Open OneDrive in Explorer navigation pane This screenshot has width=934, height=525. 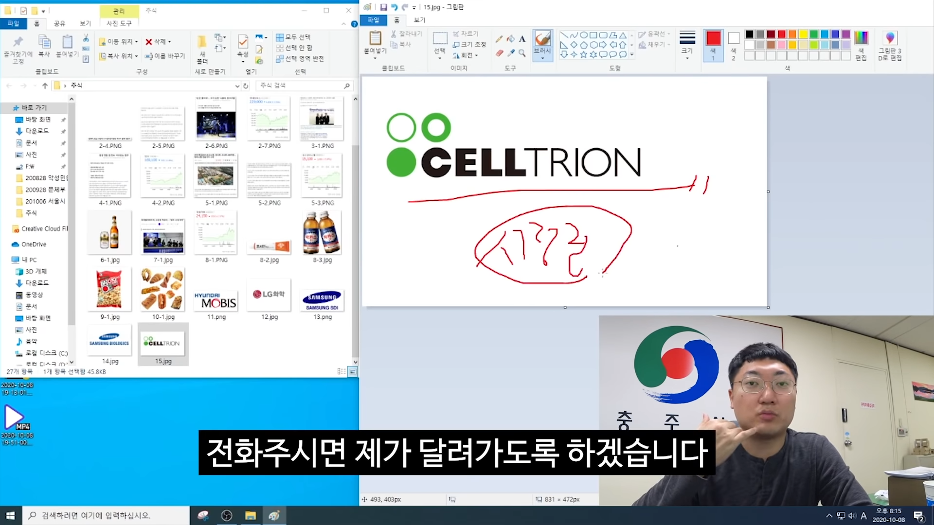coord(34,245)
